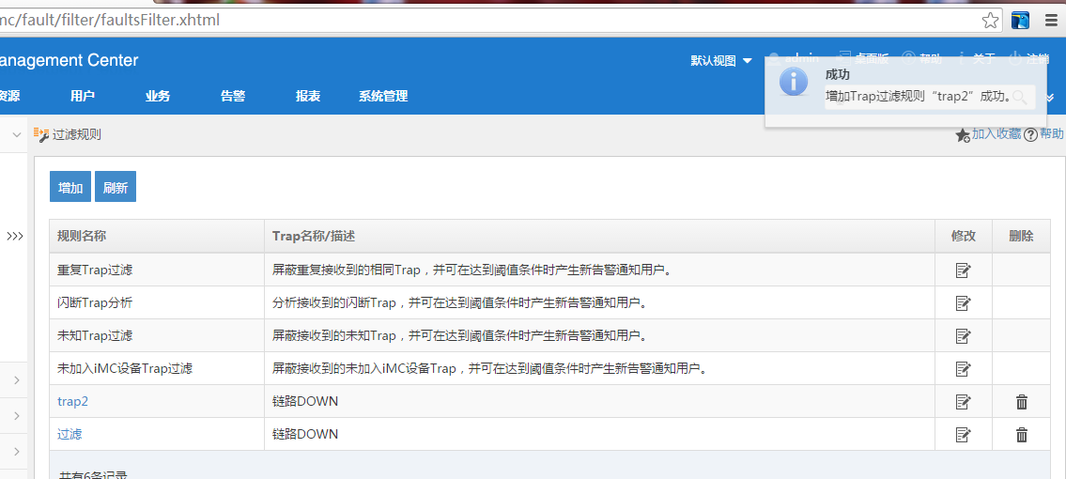Click the blue bird extension icon
This screenshot has height=479, width=1066.
(x=1021, y=20)
